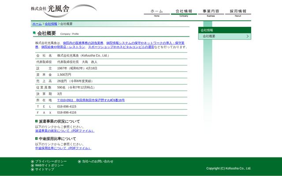Viewport: 282px width, 176px height.
Task: Click the 光風舎 company logo
Action: pos(64,11)
